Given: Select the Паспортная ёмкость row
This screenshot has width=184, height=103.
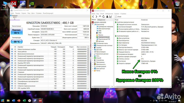Looking at the screenshot, I should coord(142,47).
